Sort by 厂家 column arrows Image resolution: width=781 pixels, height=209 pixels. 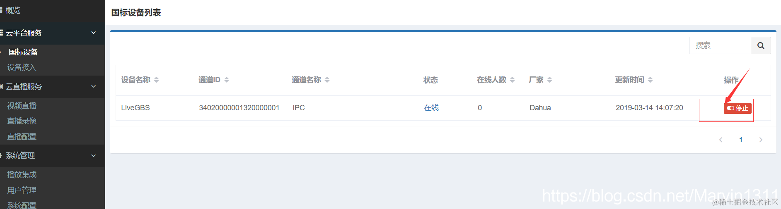tap(549, 80)
